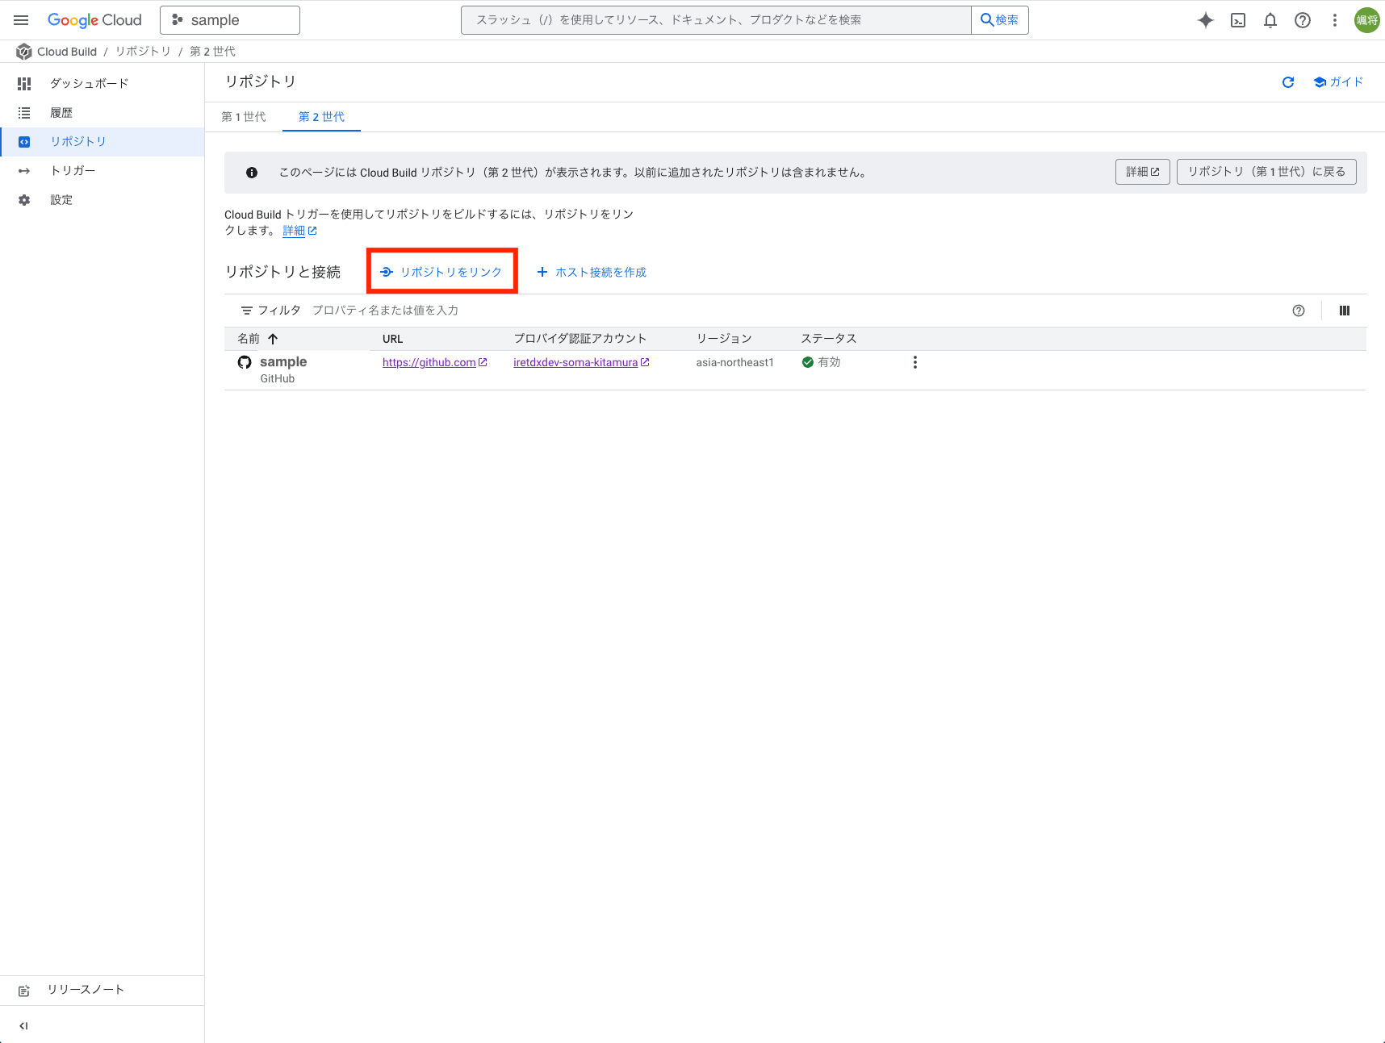Click the asia-northeast1 region cell
1385x1043 pixels.
click(x=735, y=363)
